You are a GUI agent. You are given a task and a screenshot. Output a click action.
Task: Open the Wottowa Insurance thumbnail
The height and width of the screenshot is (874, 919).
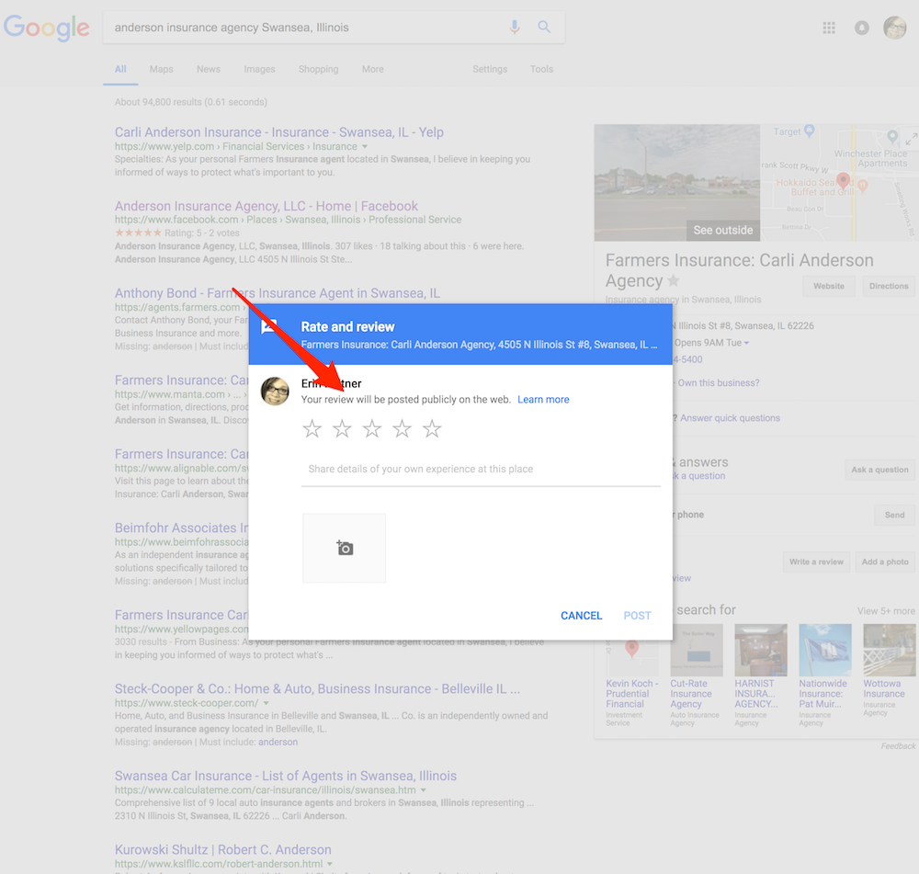point(889,650)
